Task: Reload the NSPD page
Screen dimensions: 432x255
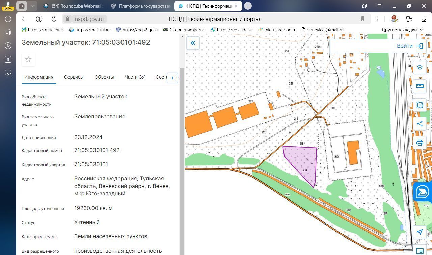Action: [x=54, y=19]
